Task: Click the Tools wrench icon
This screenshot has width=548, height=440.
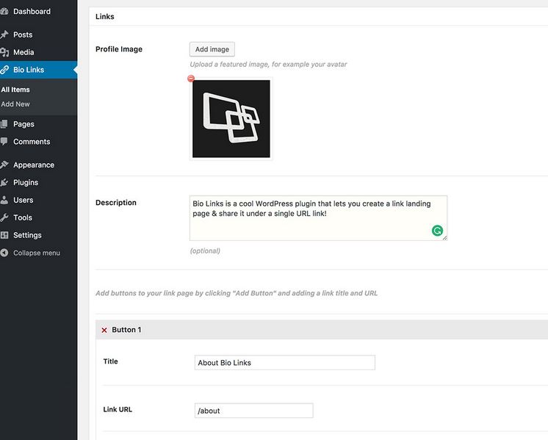Action: pyautogui.click(x=4, y=217)
